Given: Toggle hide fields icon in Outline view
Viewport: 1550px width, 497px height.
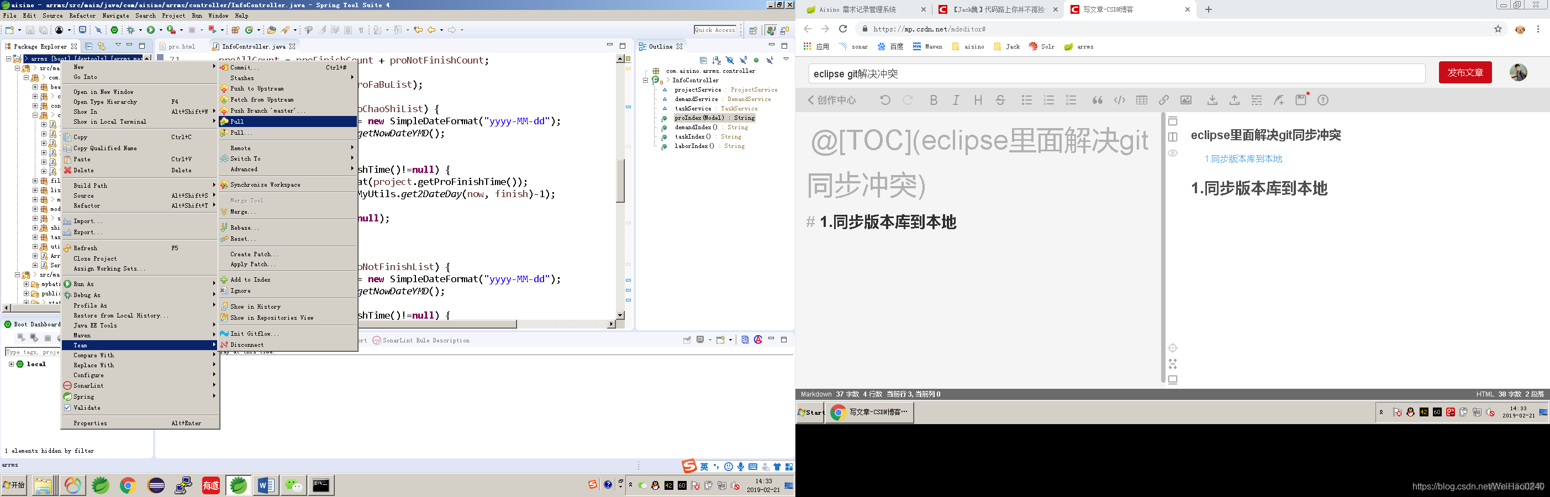Looking at the screenshot, I should [x=730, y=60].
